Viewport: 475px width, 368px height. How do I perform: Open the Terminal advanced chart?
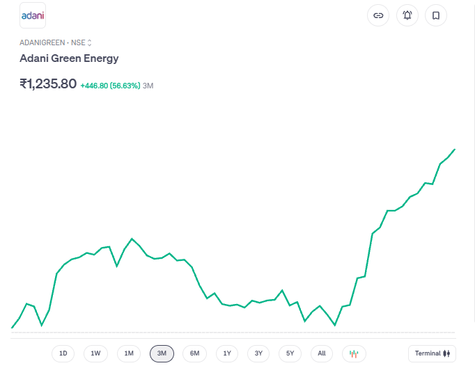[432, 353]
